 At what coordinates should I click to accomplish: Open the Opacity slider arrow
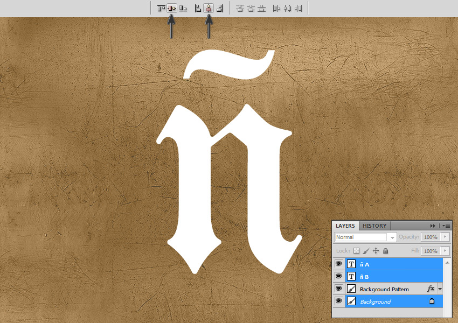pos(445,237)
